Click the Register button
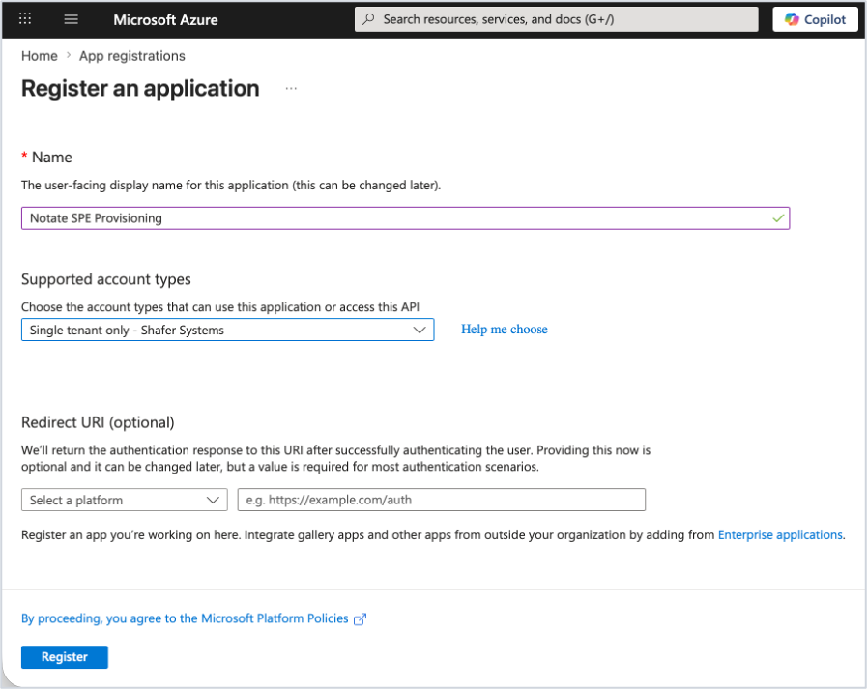The image size is (868, 690). [x=65, y=657]
